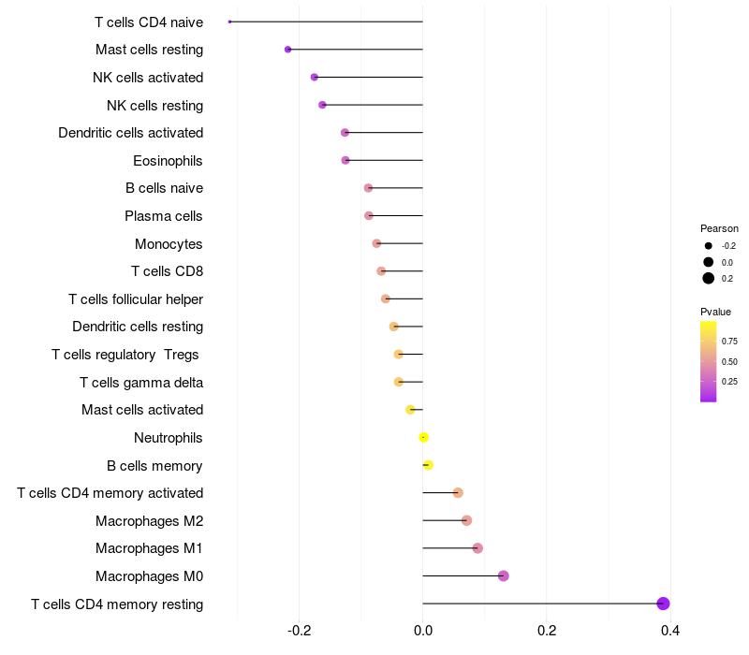This screenshot has width=749, height=655.
Task: Click the Macrophages M2 data point
Action: click(x=466, y=520)
